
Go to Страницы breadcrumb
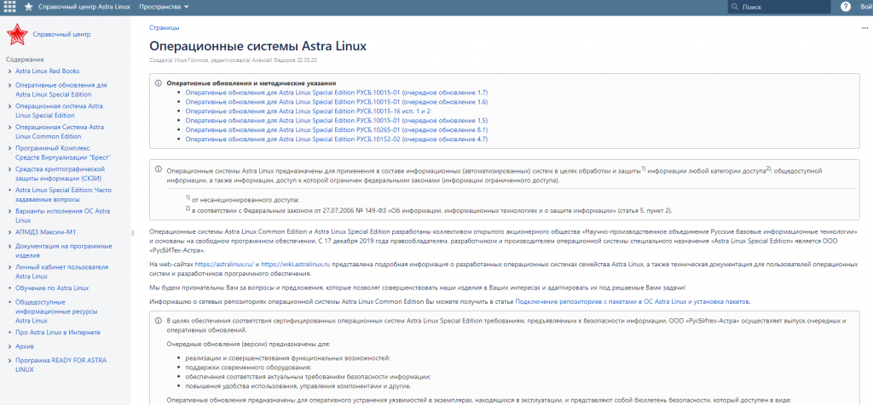[x=165, y=27]
